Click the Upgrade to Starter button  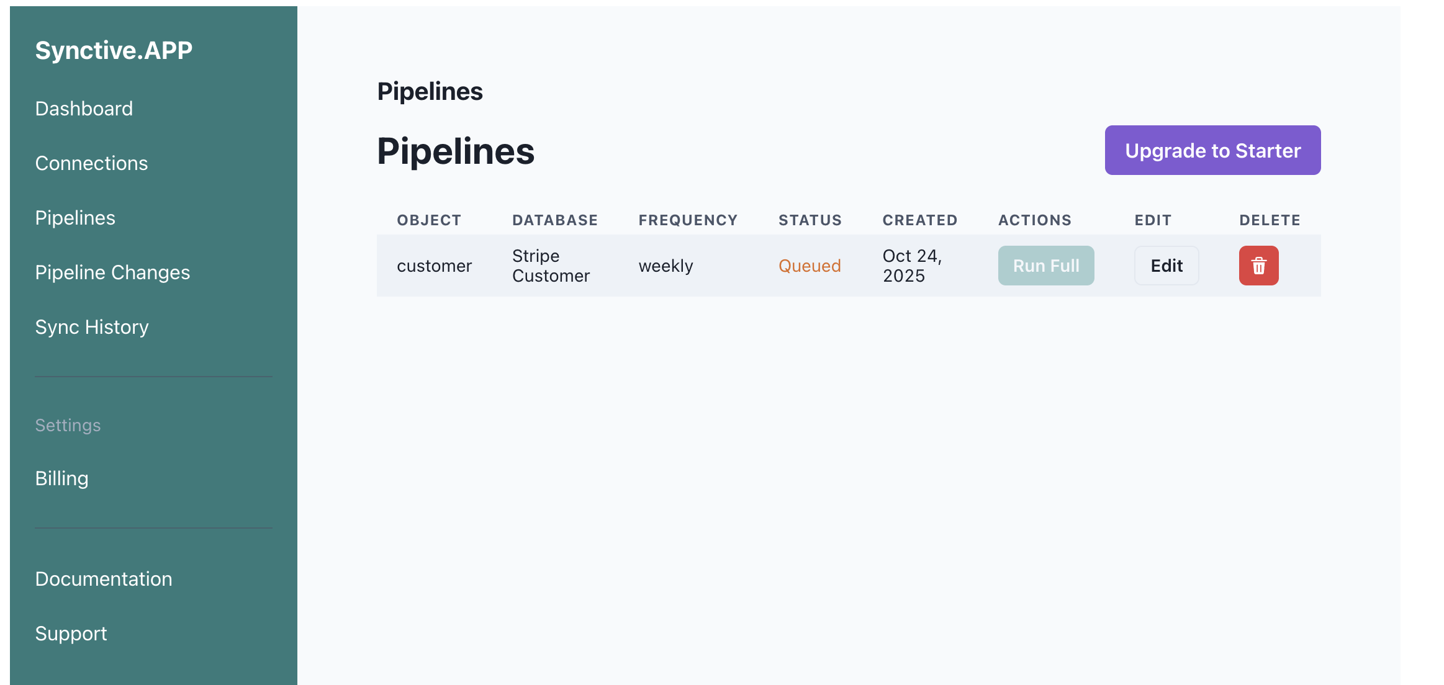pyautogui.click(x=1212, y=150)
